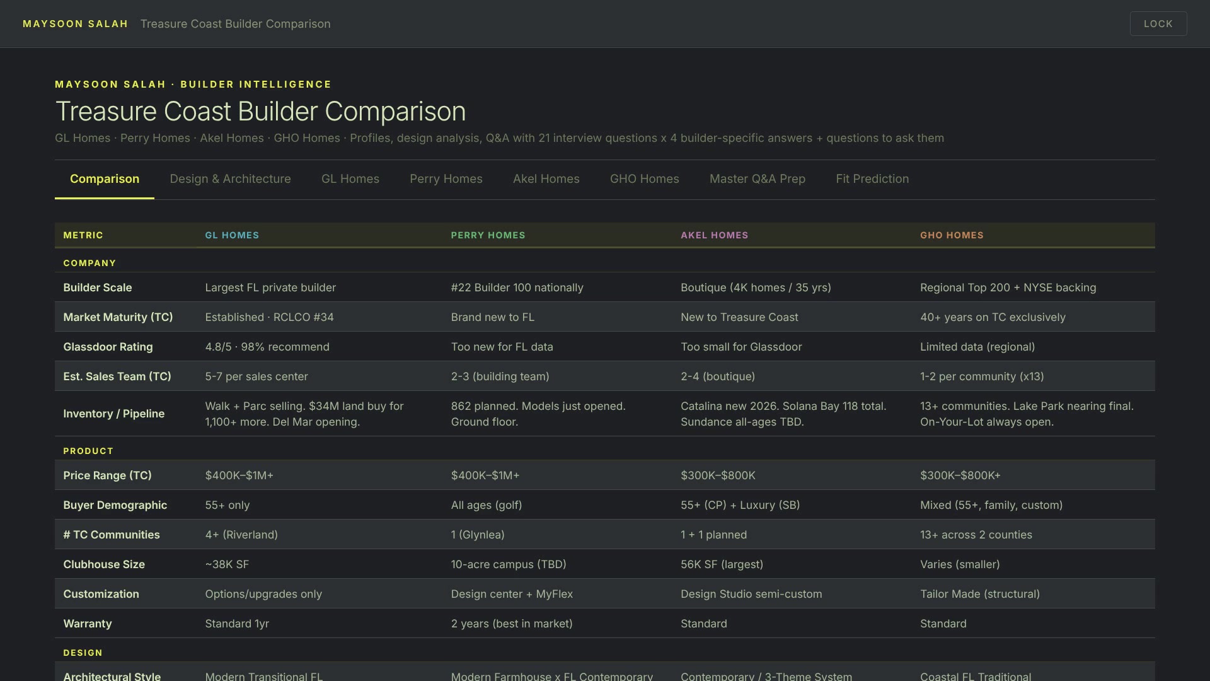The width and height of the screenshot is (1210, 681).
Task: Click the LOCK button
Action: click(x=1158, y=23)
